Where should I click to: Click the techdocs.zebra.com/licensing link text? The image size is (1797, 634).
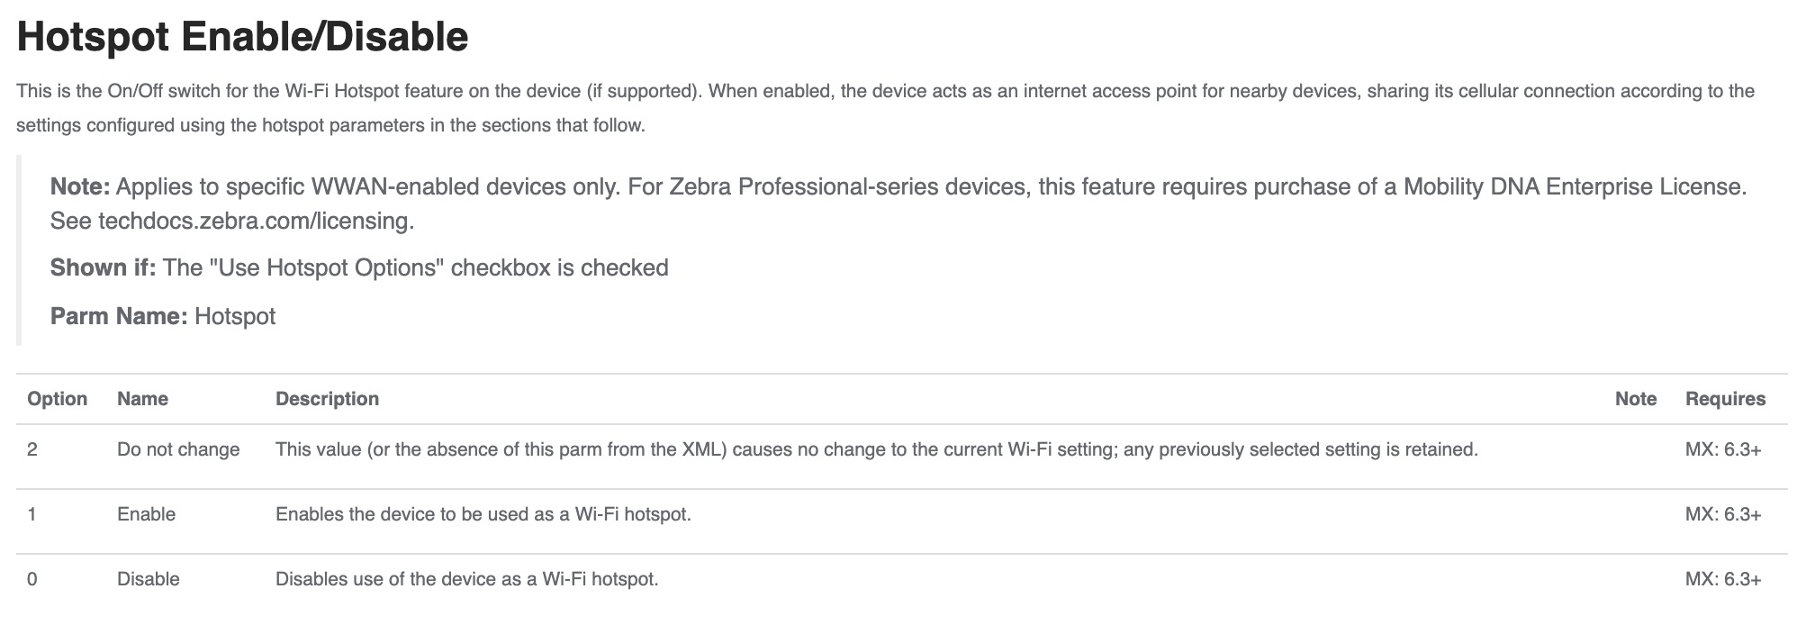tap(255, 222)
